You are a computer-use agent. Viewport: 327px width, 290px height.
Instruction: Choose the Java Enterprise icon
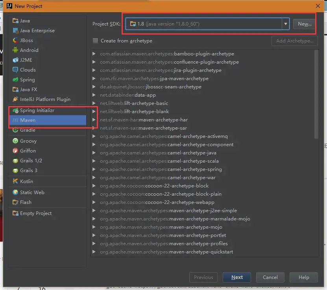(x=15, y=31)
